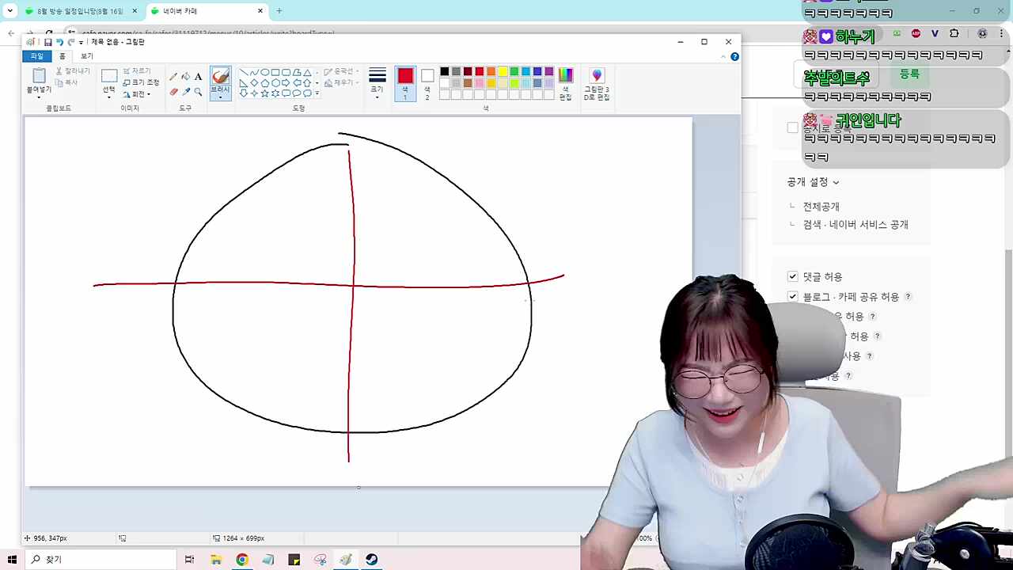
Task: Open the 선택 (Select) dropdown arrow
Action: click(x=109, y=98)
